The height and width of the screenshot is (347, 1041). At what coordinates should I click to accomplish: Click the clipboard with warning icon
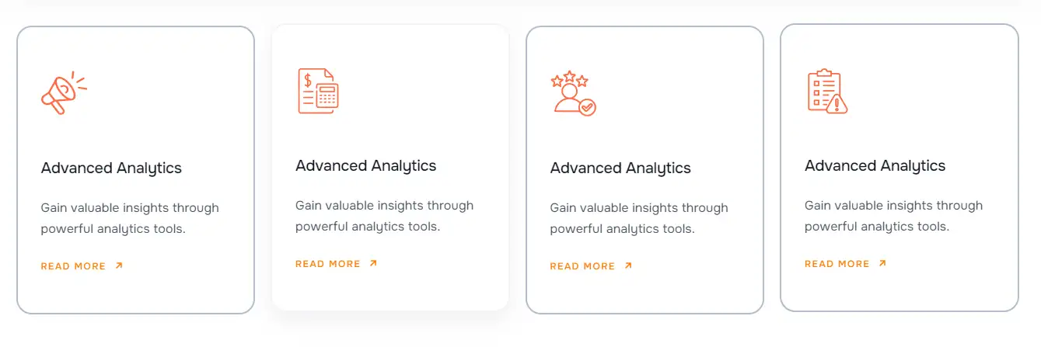click(827, 91)
